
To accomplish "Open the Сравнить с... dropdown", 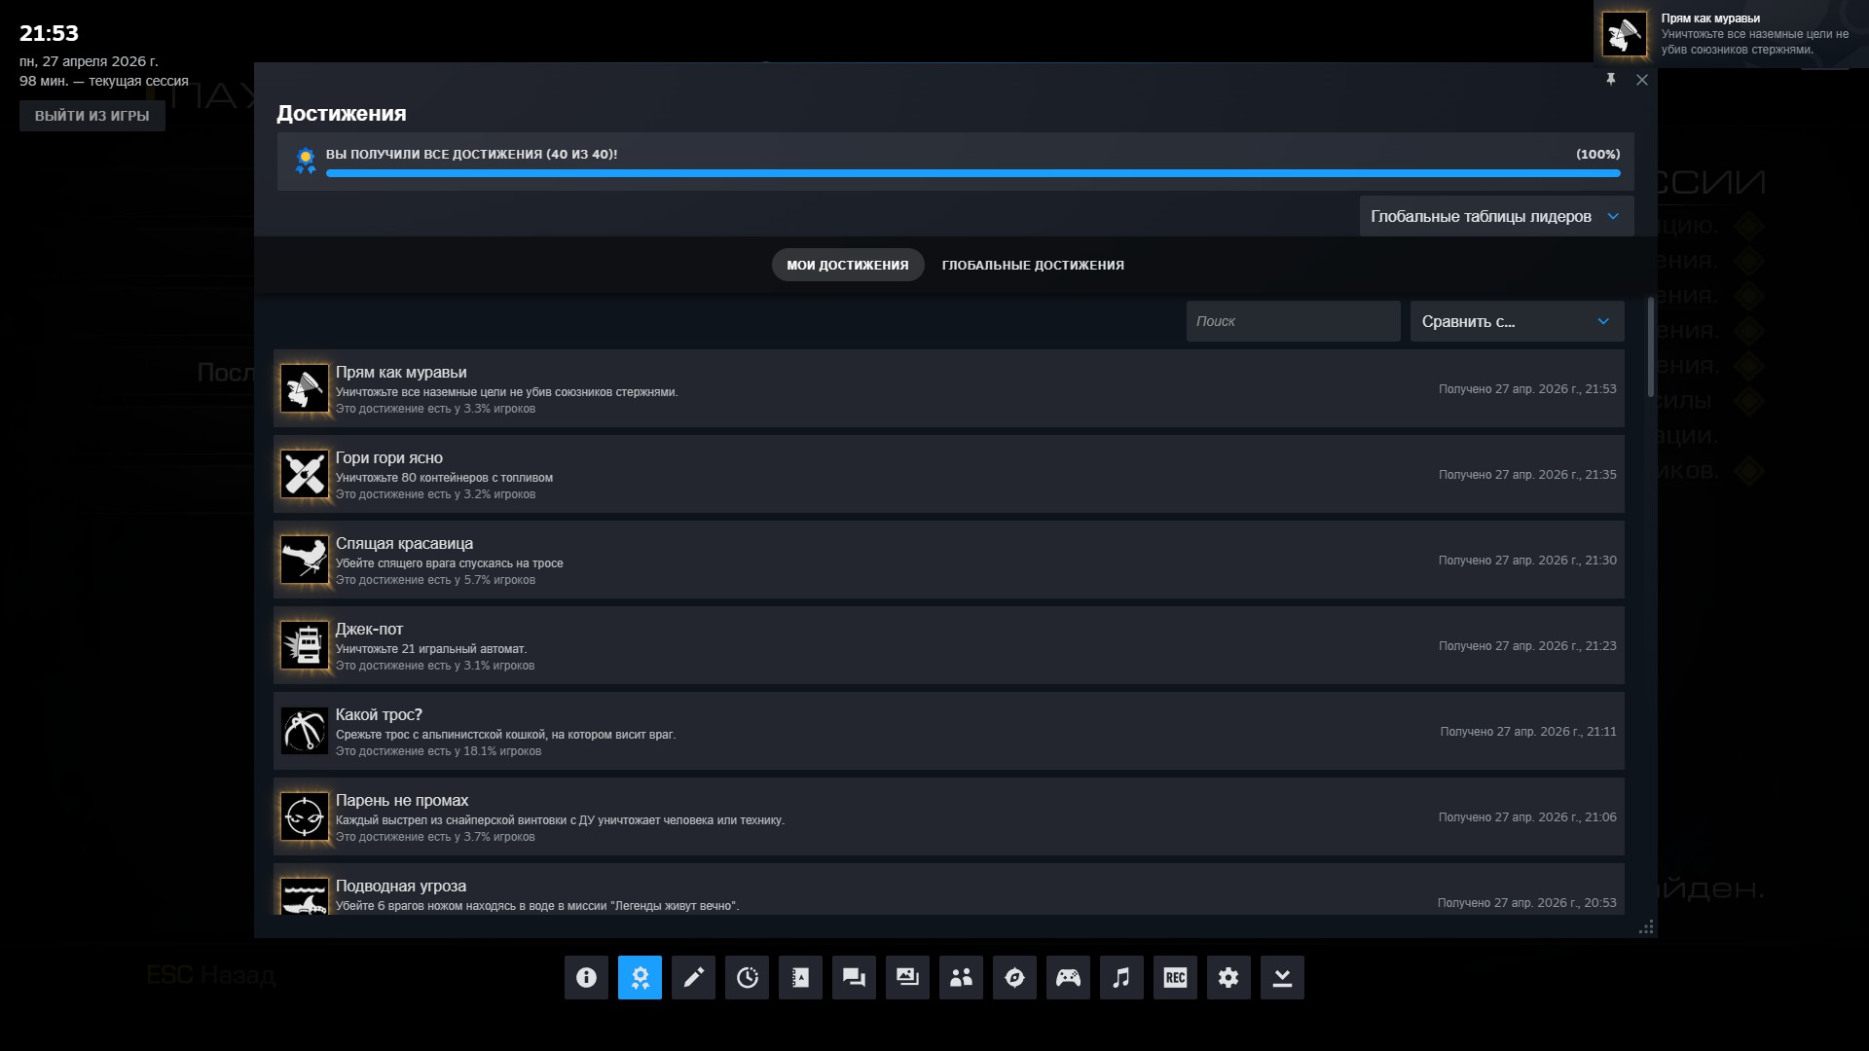I will [x=1517, y=321].
